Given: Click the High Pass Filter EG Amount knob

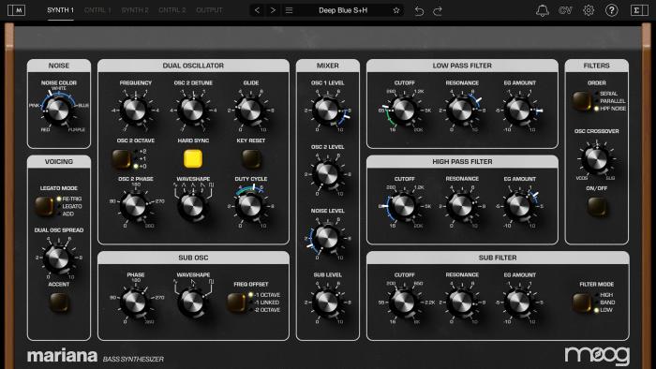Looking at the screenshot, I should tap(519, 206).
